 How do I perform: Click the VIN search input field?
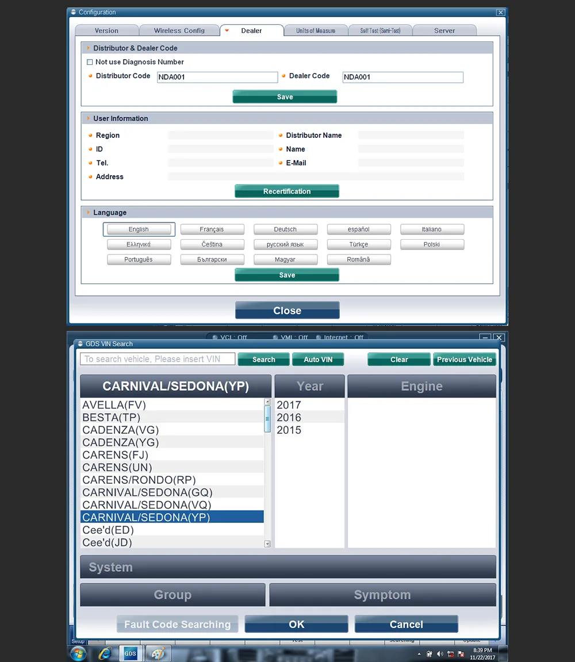tap(157, 359)
